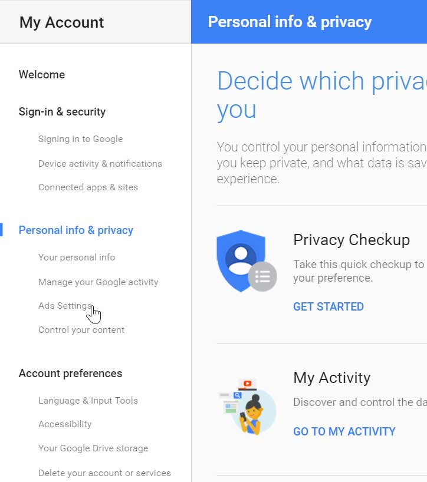Click GET STARTED under Privacy Checkup

point(328,306)
